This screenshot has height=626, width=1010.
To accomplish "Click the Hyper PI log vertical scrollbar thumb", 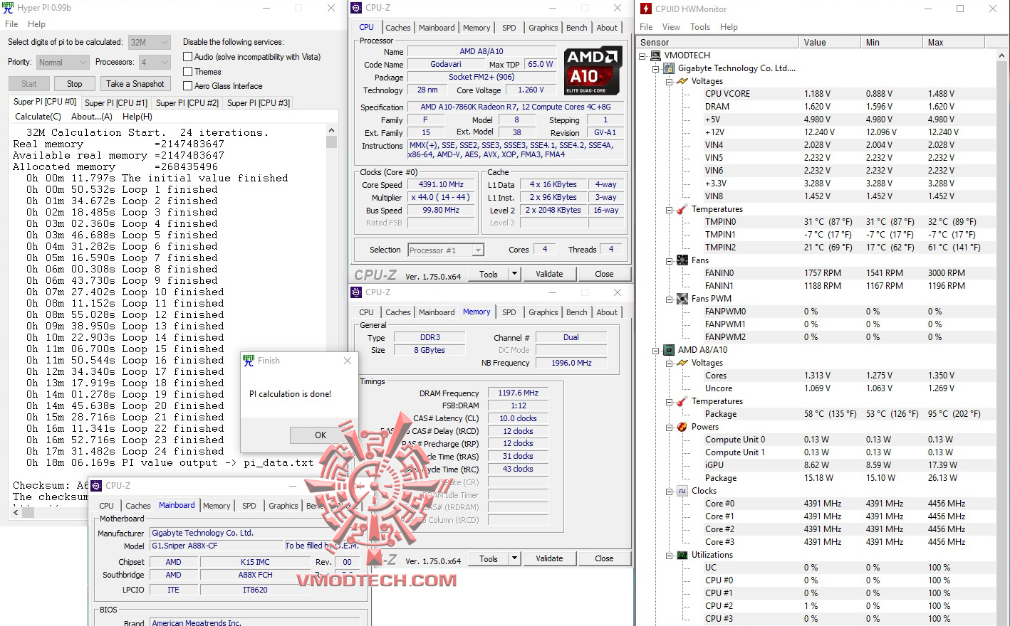I will pyautogui.click(x=331, y=142).
